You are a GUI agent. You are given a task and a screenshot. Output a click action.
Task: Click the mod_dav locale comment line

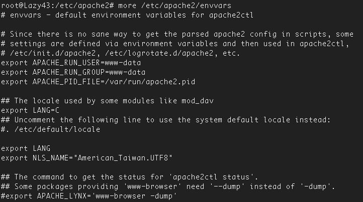107,101
